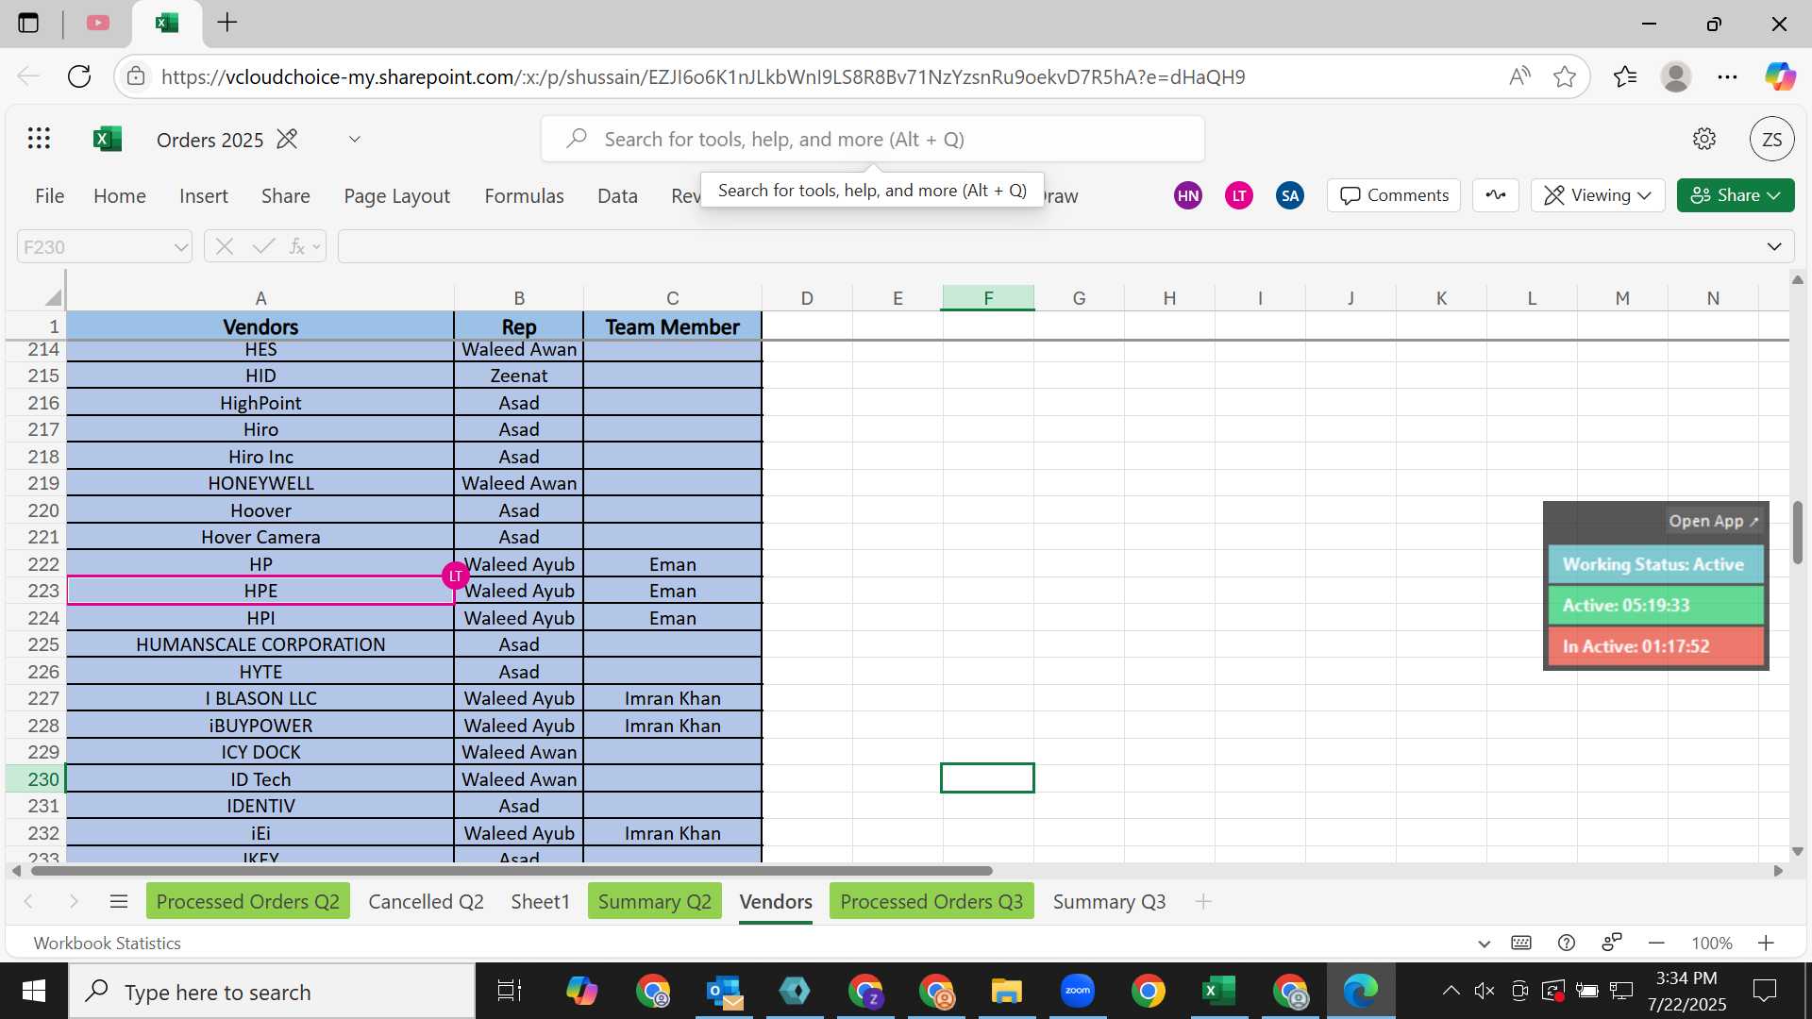Image resolution: width=1812 pixels, height=1019 pixels.
Task: Click Open App in the status widget
Action: (1713, 521)
